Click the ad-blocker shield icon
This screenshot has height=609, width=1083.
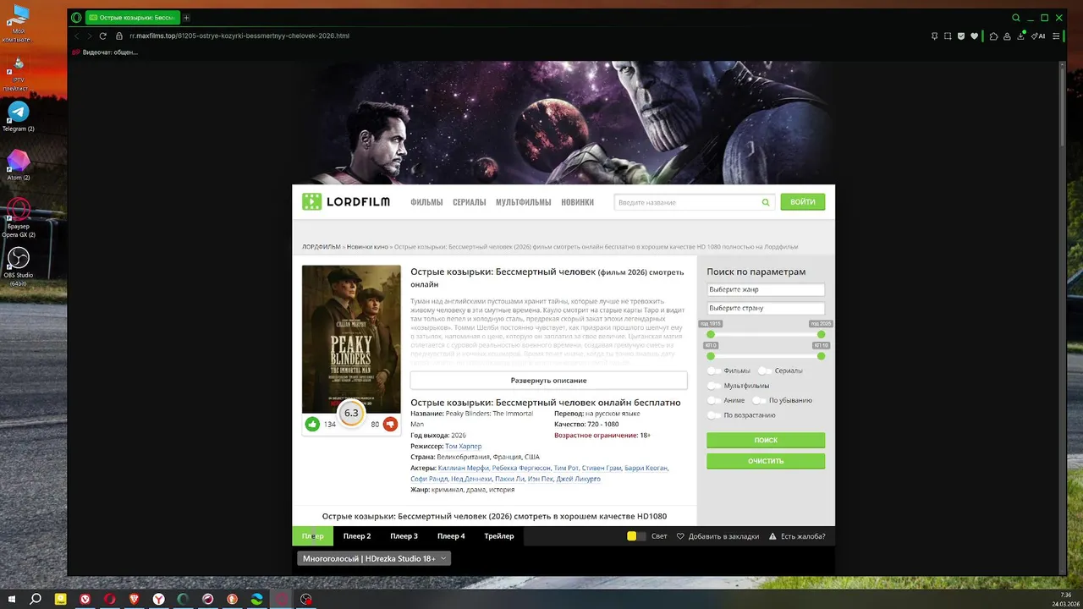(x=961, y=36)
